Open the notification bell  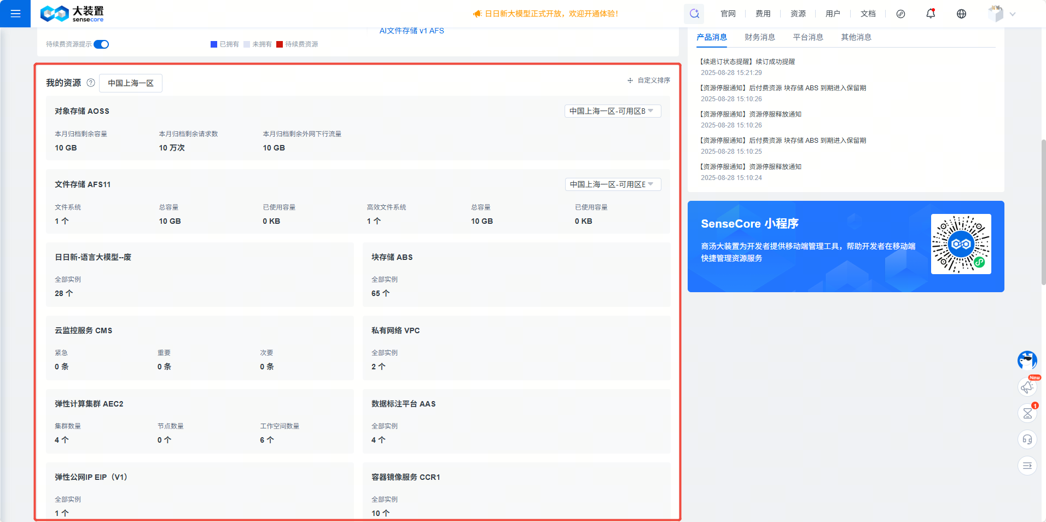(x=931, y=13)
